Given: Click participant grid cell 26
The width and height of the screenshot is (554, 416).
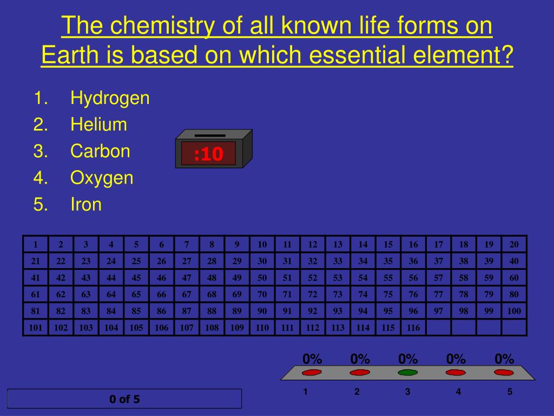Looking at the screenshot, I should click(x=161, y=261).
